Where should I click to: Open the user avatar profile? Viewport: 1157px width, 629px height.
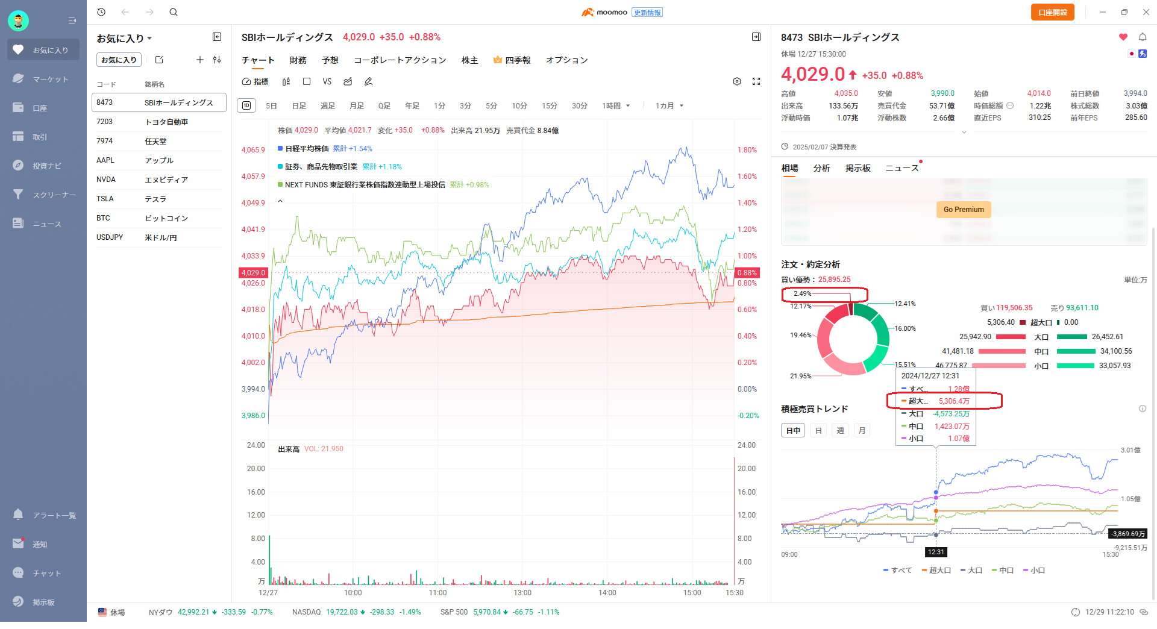click(x=18, y=21)
